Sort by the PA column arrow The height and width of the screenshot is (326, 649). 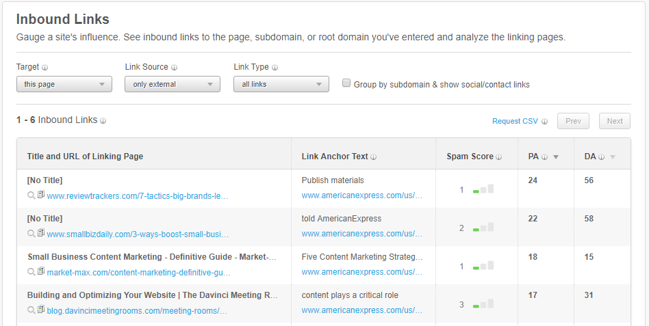click(x=556, y=157)
